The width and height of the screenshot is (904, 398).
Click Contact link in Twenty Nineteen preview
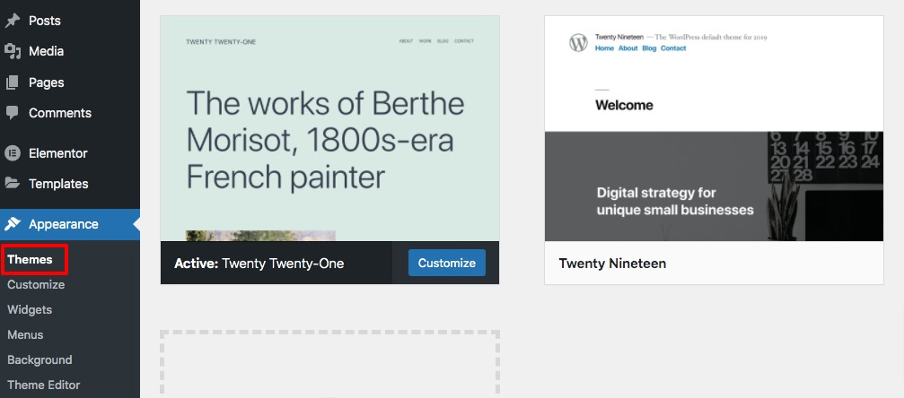(x=673, y=48)
